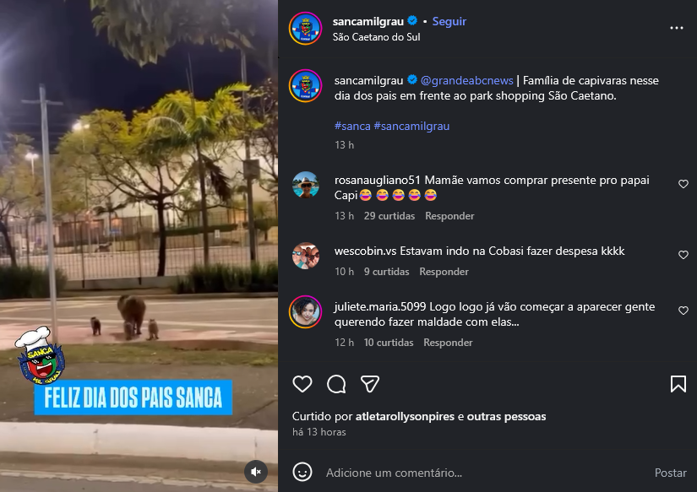Unmute the video with speaker icon
The height and width of the screenshot is (492, 697).
[x=256, y=472]
